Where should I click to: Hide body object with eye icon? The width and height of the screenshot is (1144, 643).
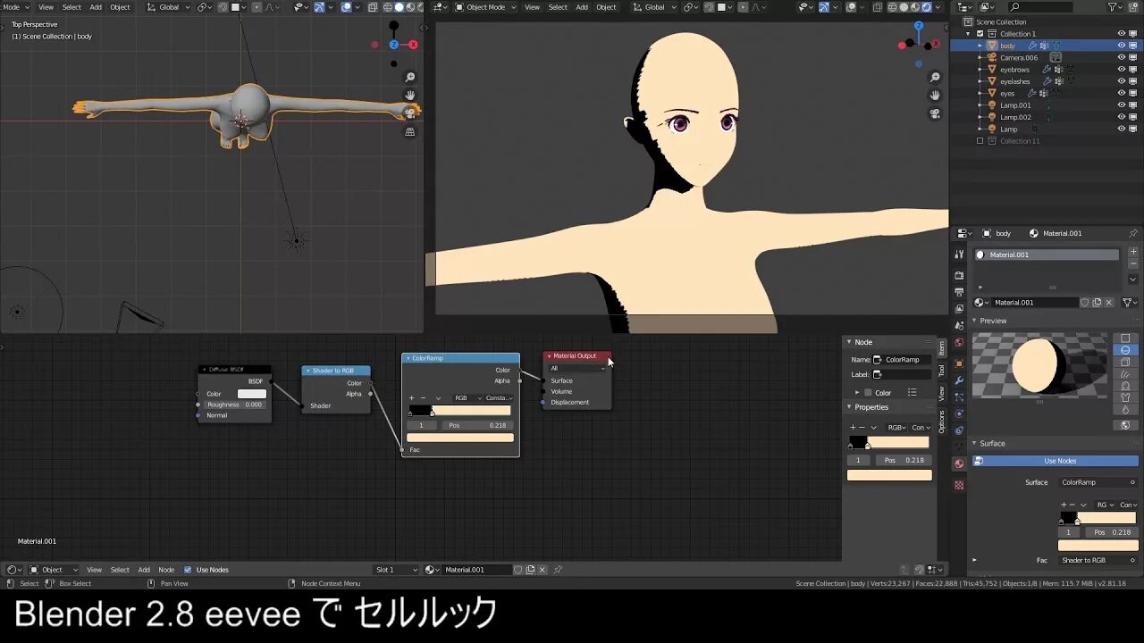(1122, 46)
